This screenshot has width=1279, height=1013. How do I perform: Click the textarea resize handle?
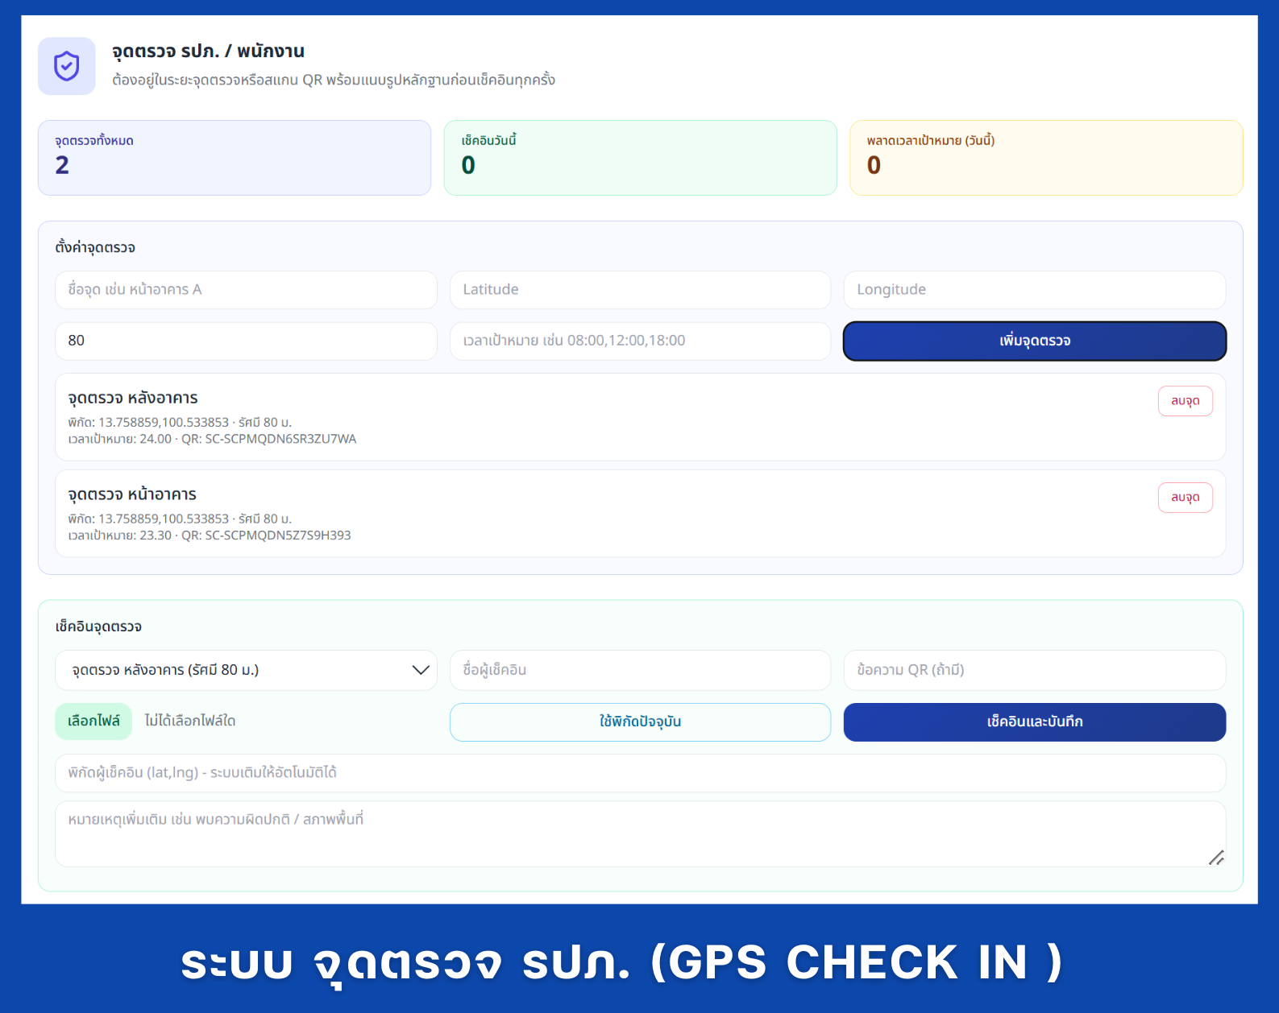(x=1216, y=858)
